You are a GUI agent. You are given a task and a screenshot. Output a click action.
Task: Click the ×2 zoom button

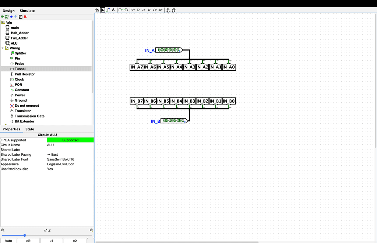(75, 241)
